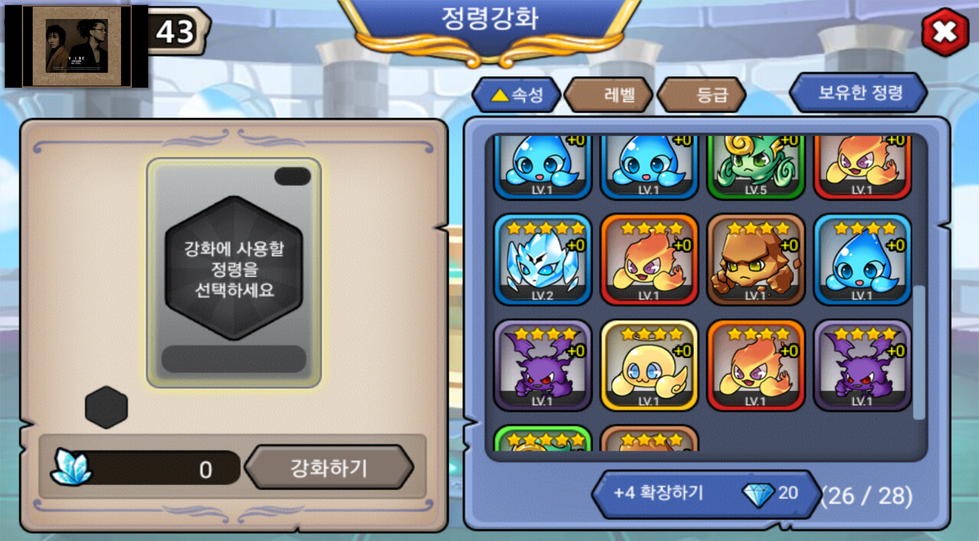Open the 보유한 정령 owned spirits filter

[x=859, y=92]
